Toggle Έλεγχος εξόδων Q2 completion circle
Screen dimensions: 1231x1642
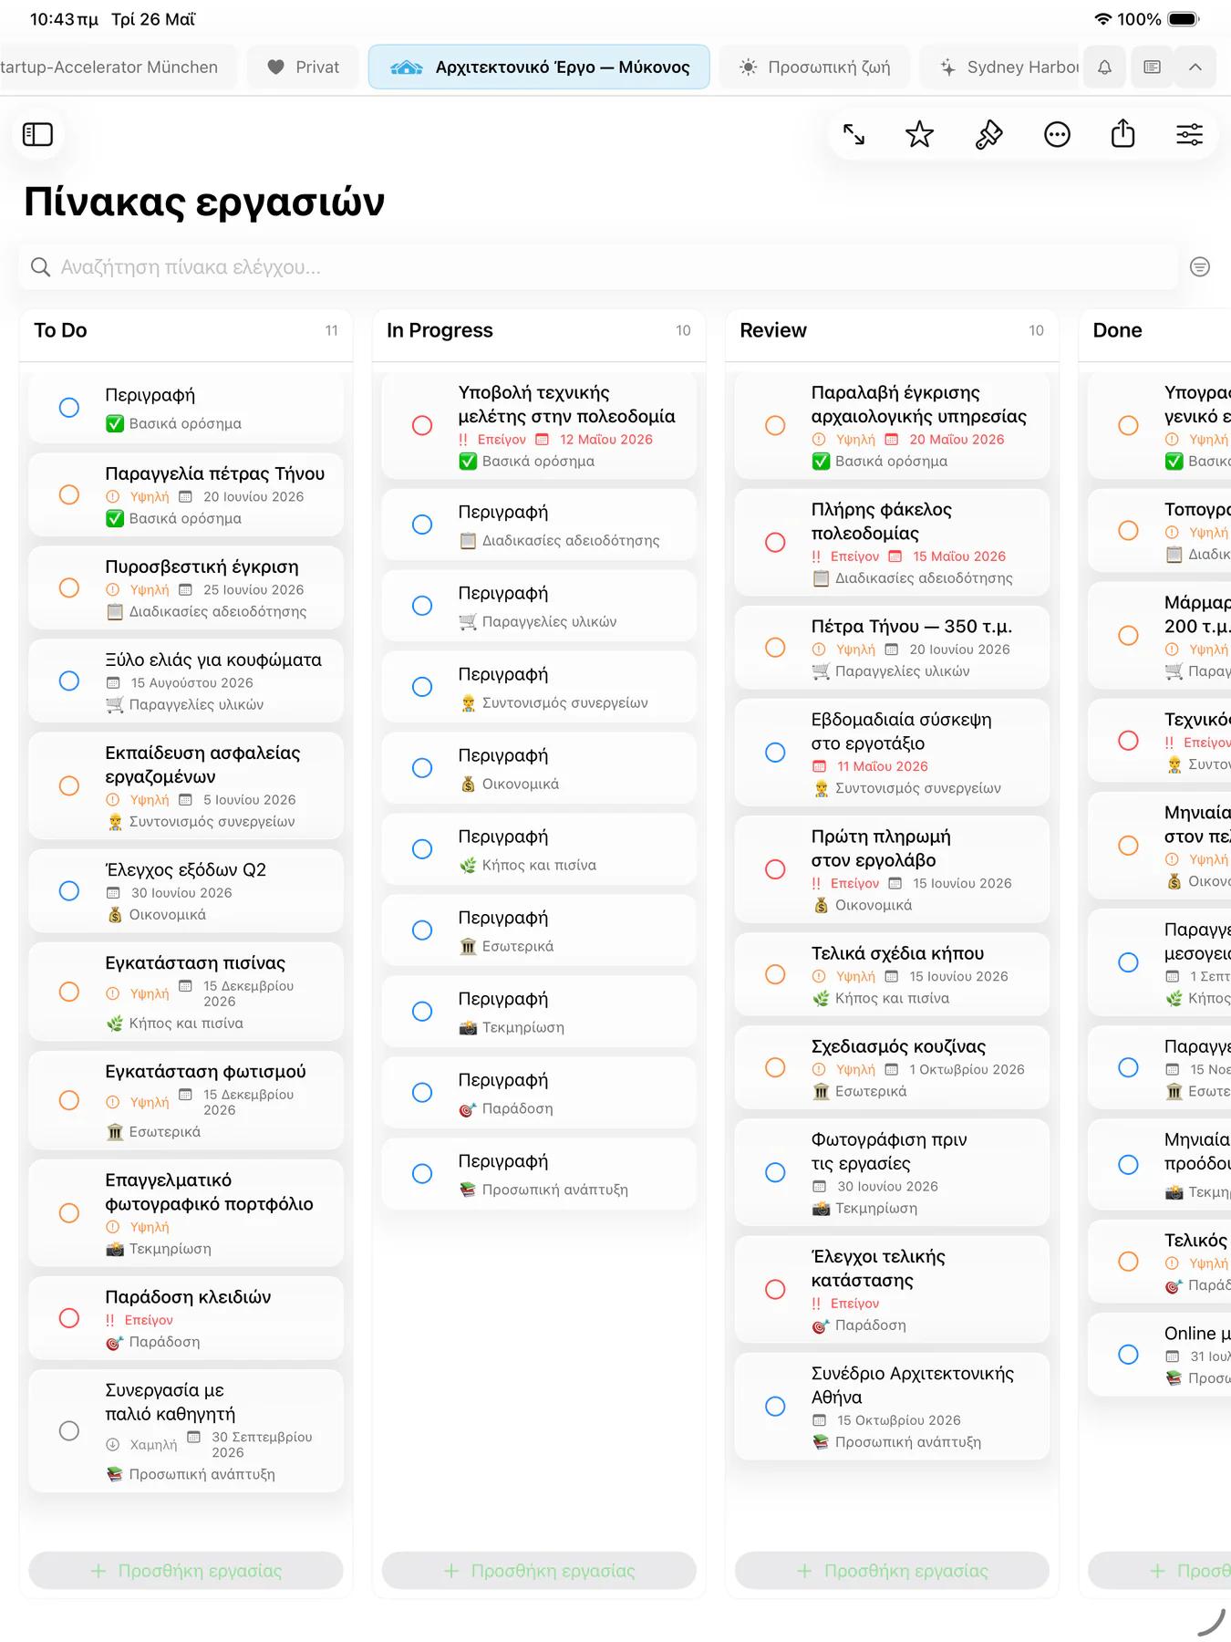click(x=69, y=890)
